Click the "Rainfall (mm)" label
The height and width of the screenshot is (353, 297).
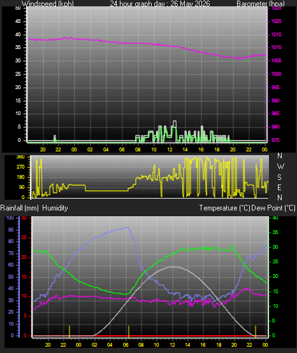(19, 208)
